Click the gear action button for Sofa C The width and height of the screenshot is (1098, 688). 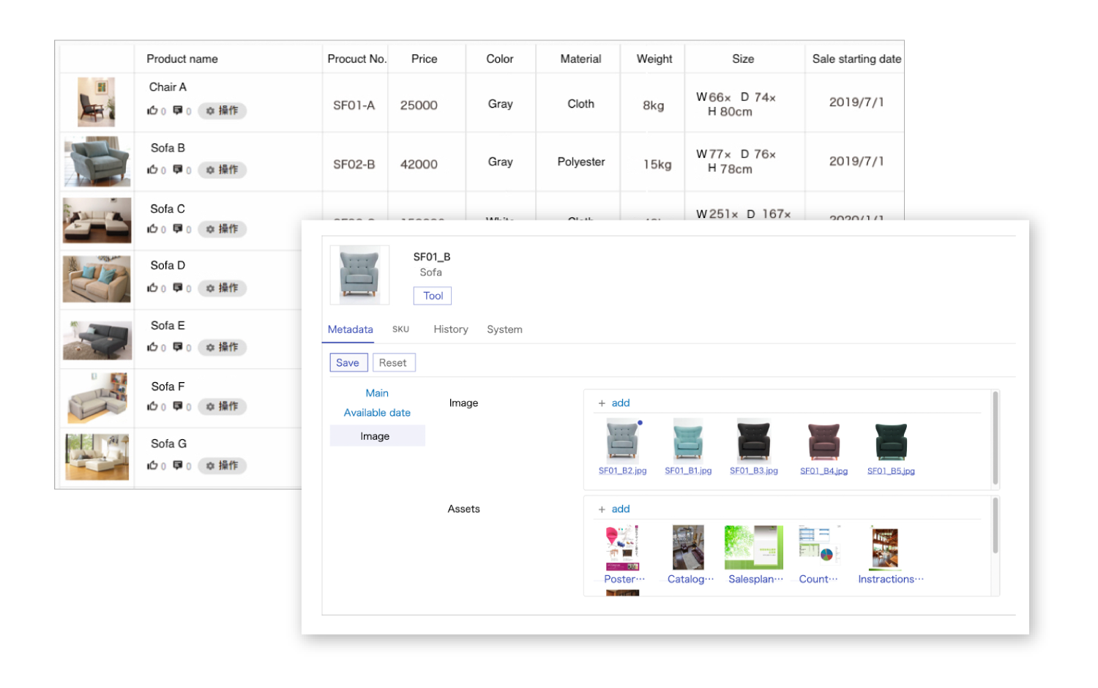tap(222, 229)
